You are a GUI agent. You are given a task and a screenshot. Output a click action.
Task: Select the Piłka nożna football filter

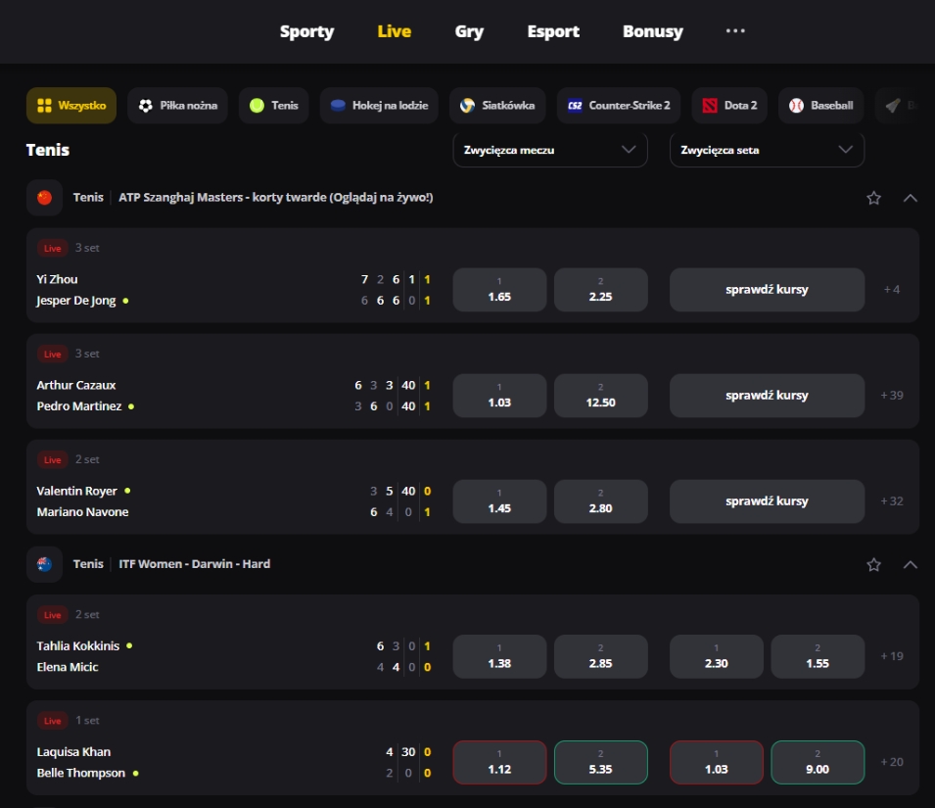(x=178, y=106)
